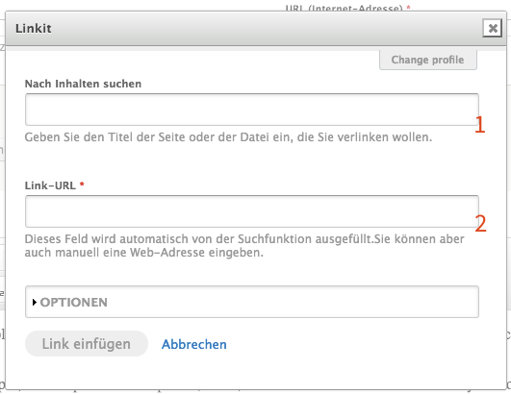The height and width of the screenshot is (394, 511).
Task: Click the 'Linkit' title text
Action: [34, 28]
